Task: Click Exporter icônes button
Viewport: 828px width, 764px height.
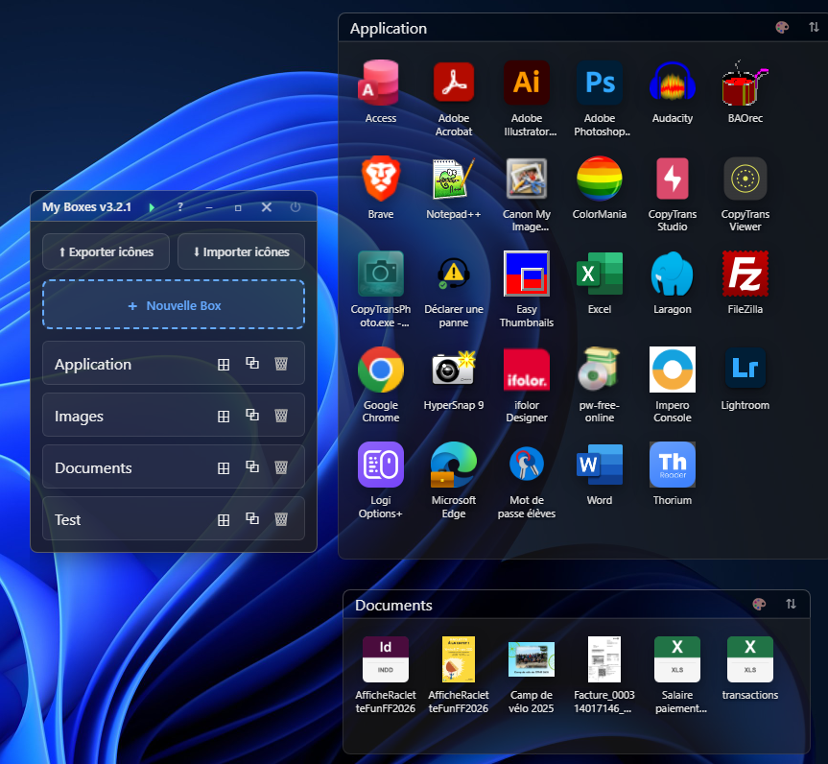Action: 106,252
